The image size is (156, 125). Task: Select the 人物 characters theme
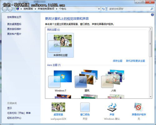113,81
